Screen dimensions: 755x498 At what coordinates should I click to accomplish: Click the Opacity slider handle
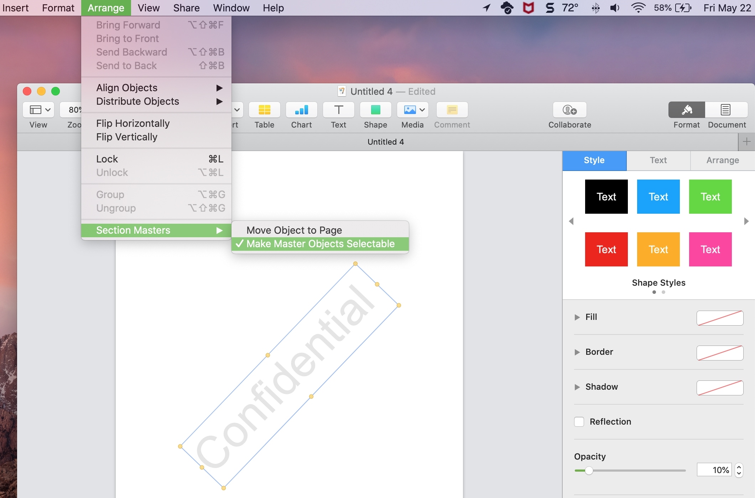coord(589,471)
